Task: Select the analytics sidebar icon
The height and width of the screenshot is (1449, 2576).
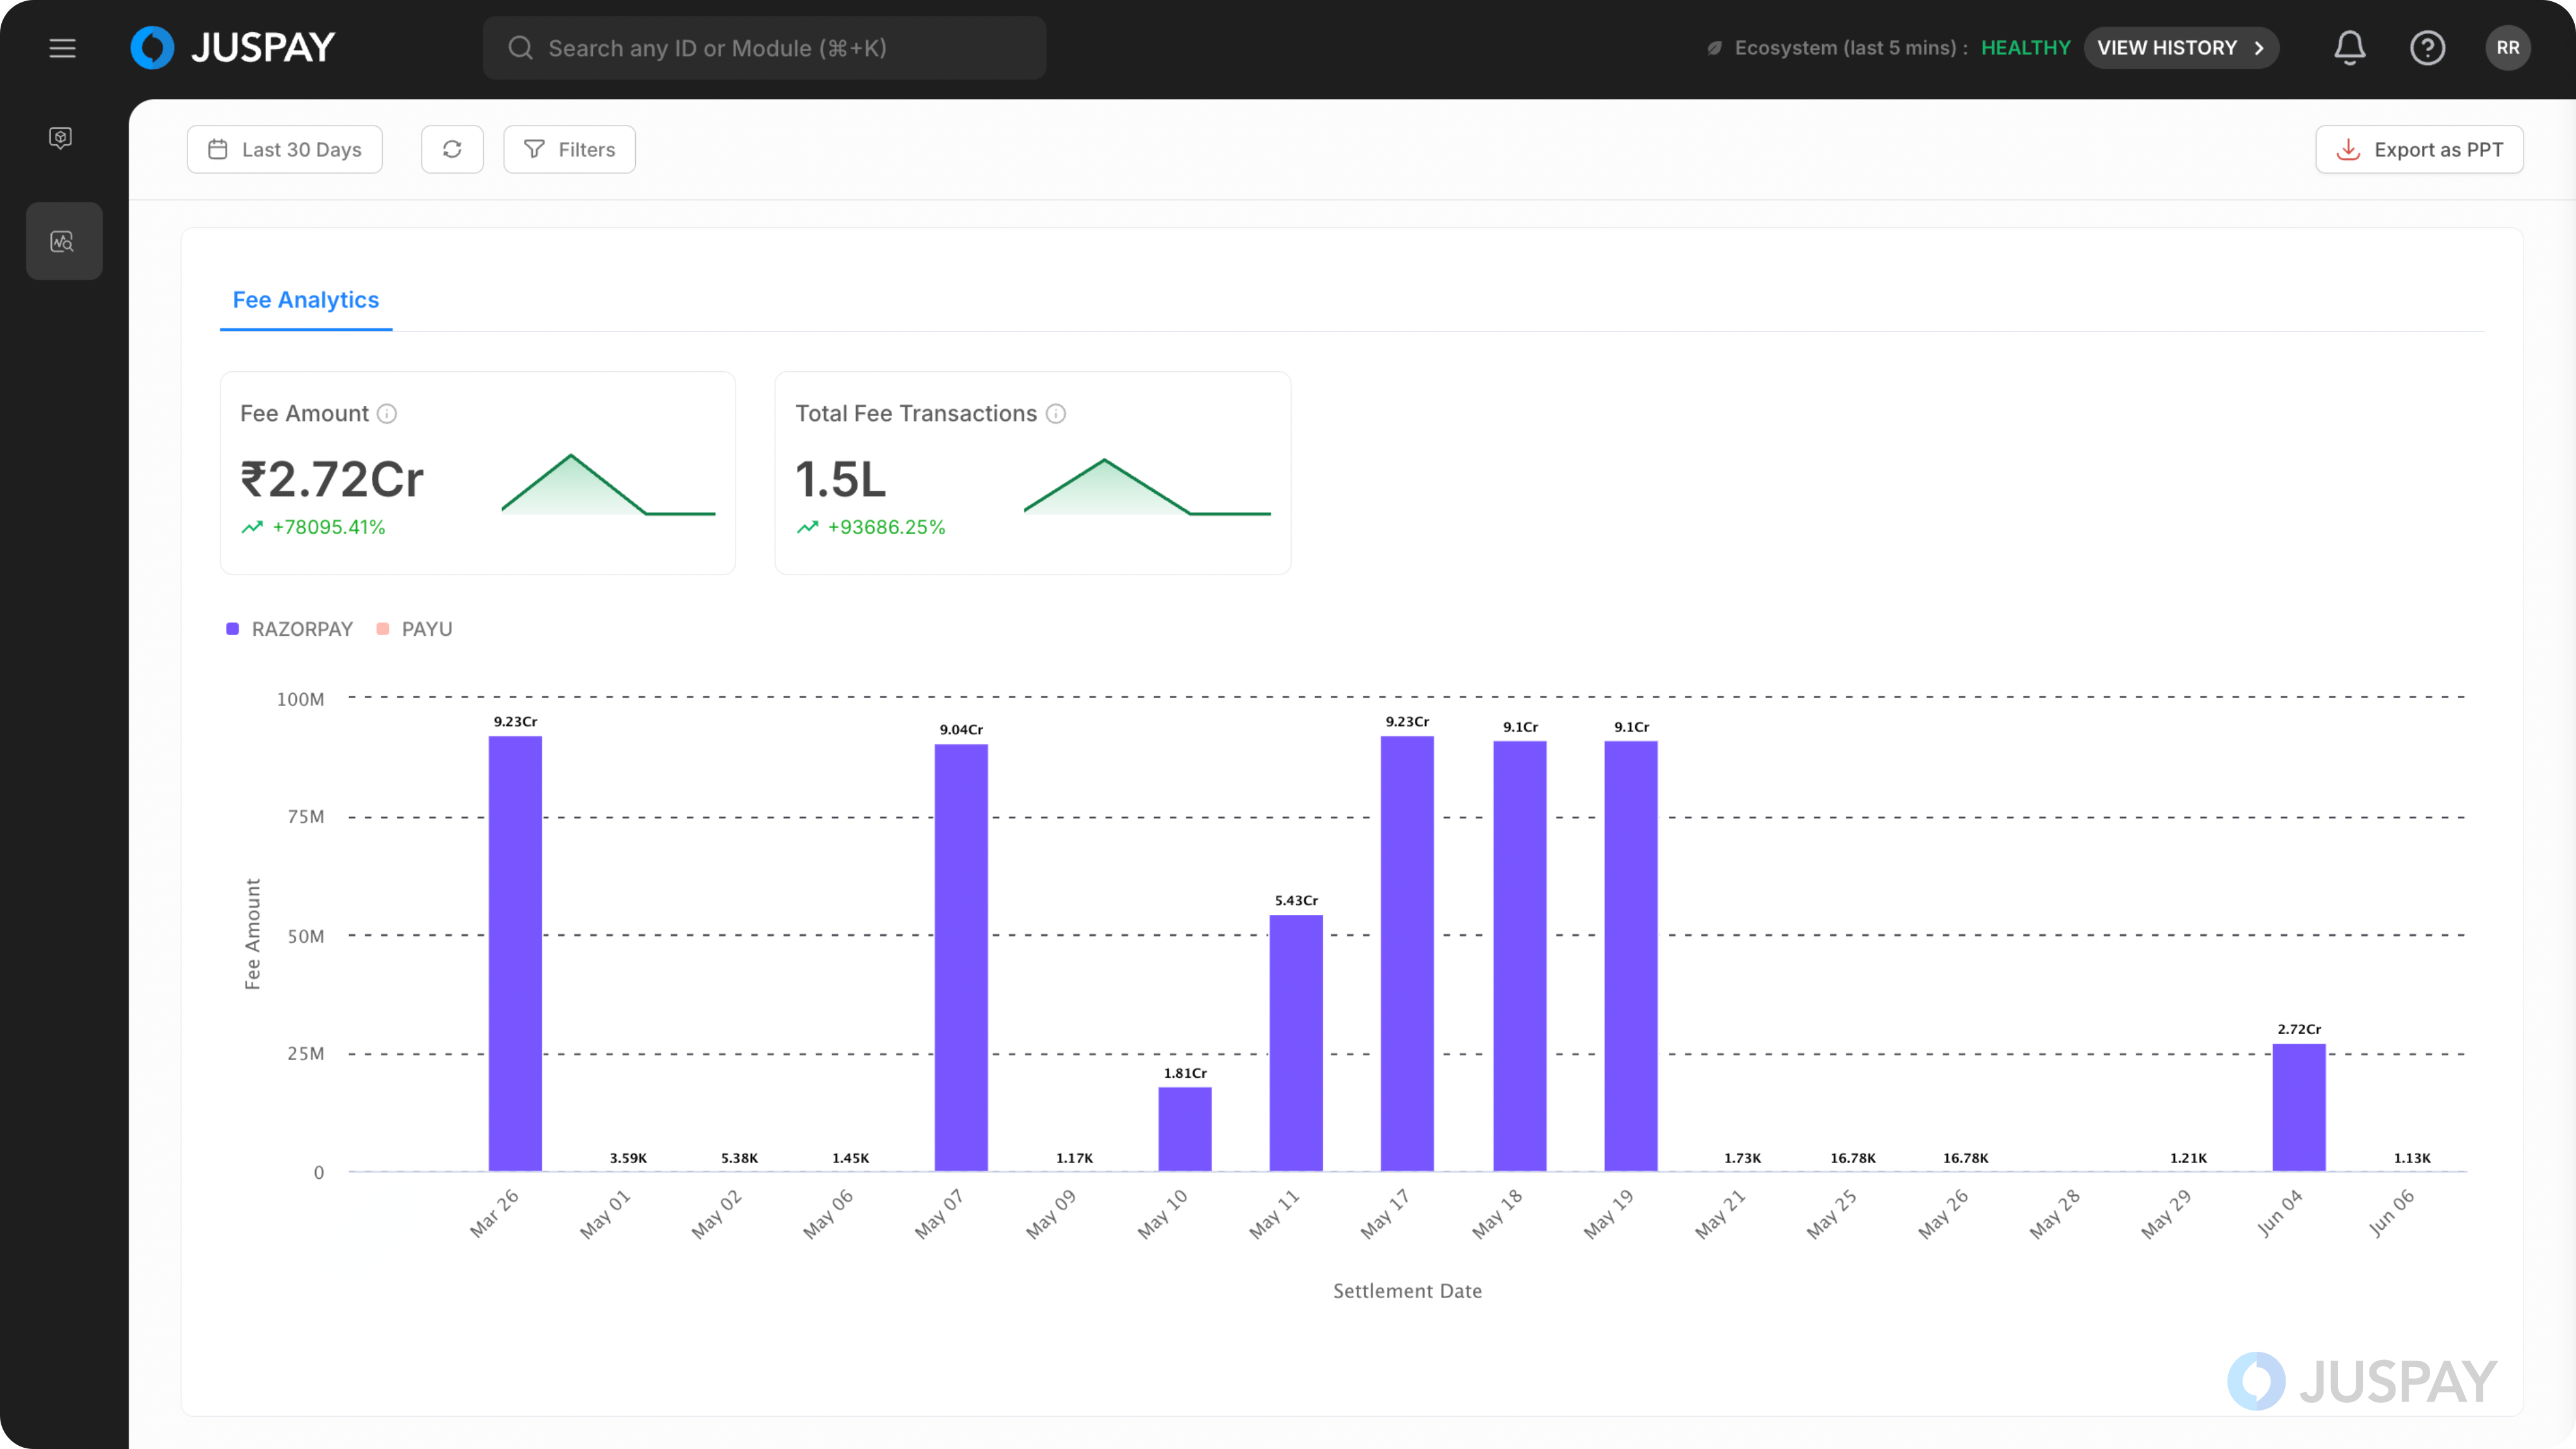Action: 63,241
